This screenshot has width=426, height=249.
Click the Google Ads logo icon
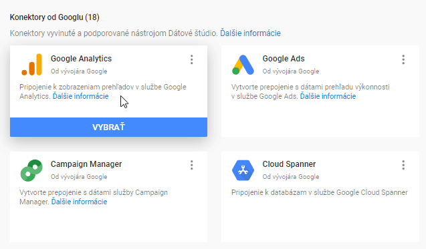[243, 65]
